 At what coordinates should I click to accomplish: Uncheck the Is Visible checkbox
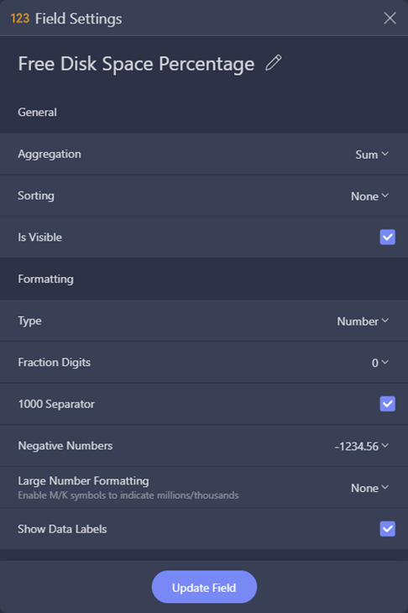point(387,237)
